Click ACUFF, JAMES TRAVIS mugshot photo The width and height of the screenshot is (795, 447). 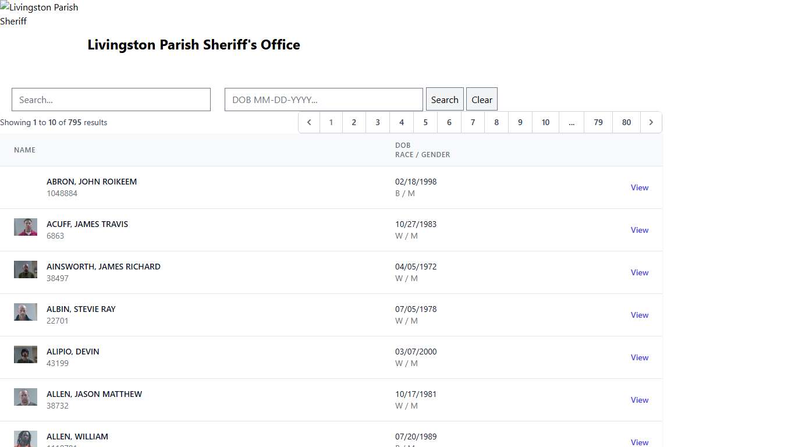click(25, 226)
